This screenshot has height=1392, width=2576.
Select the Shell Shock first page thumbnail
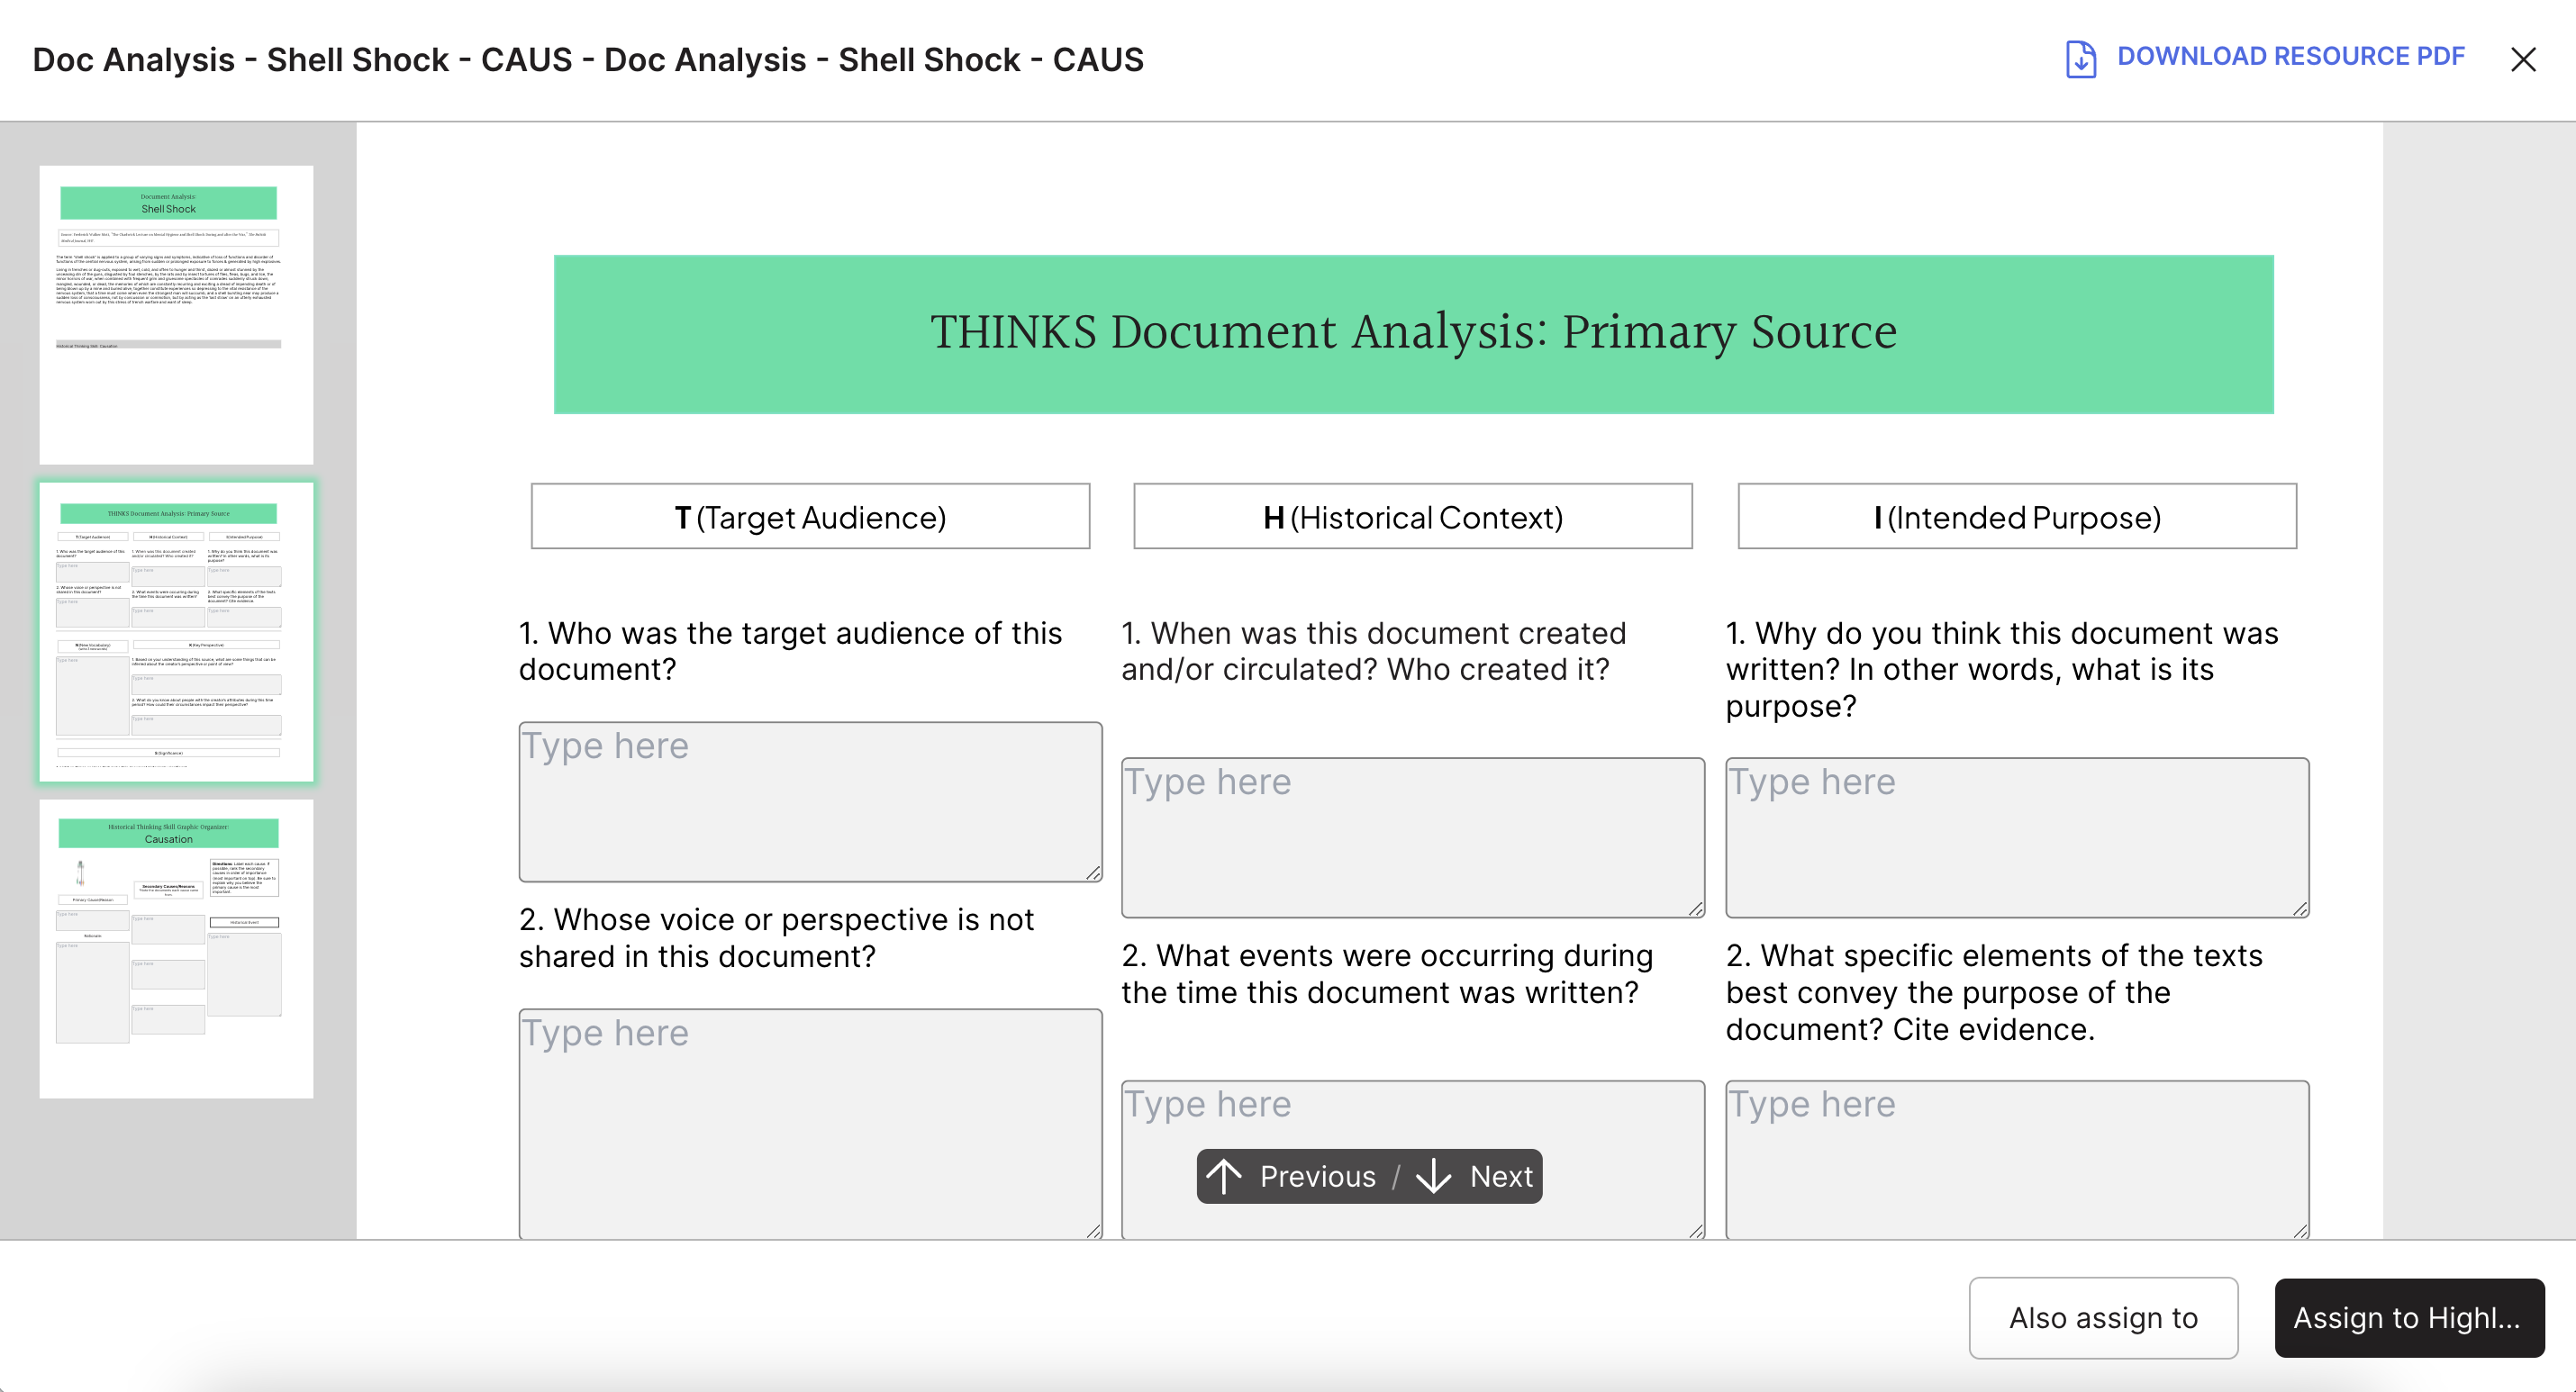176,314
